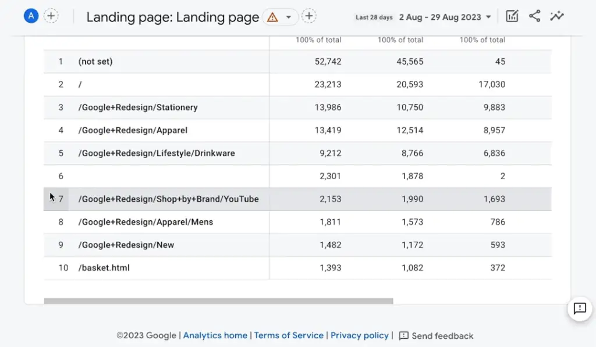Open the Insights sparkle icon
The image size is (596, 347).
(556, 16)
